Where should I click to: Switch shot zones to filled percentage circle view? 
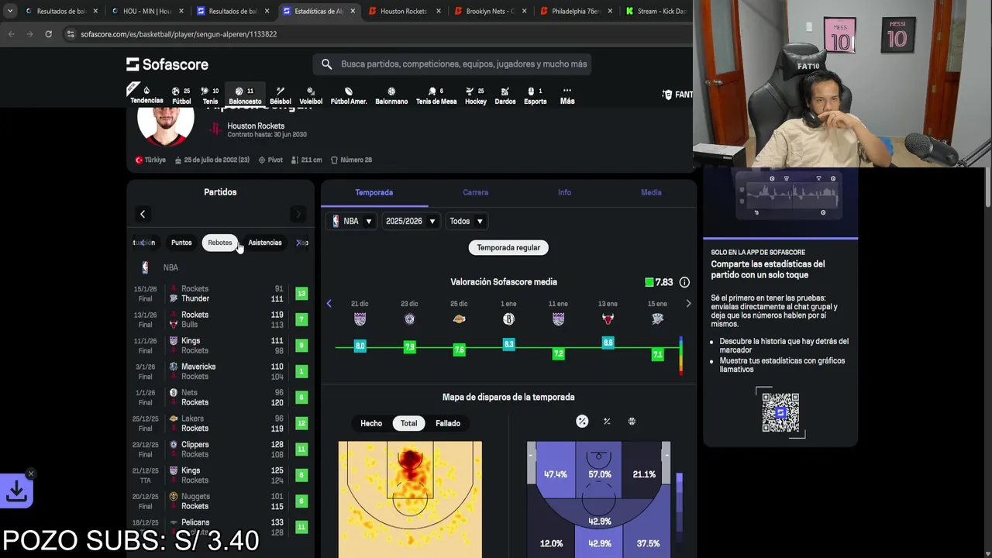coord(582,422)
